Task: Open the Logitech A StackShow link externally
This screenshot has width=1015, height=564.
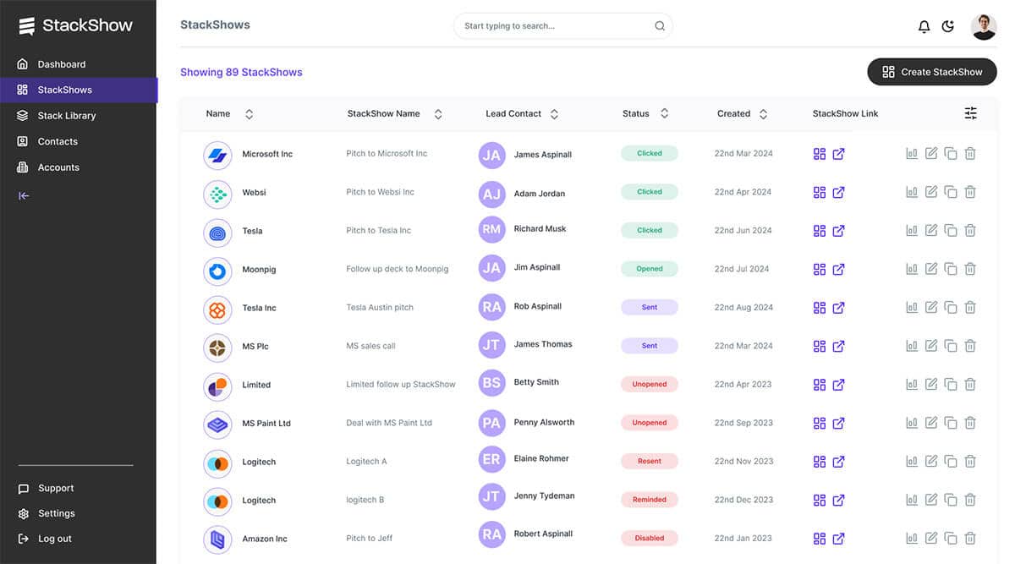Action: click(838, 462)
